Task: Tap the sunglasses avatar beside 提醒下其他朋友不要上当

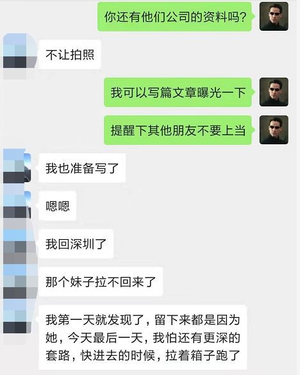Action: pos(274,129)
